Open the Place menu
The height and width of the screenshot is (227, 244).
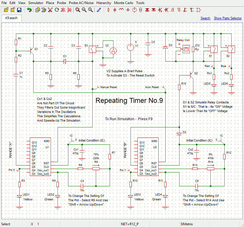50,3
